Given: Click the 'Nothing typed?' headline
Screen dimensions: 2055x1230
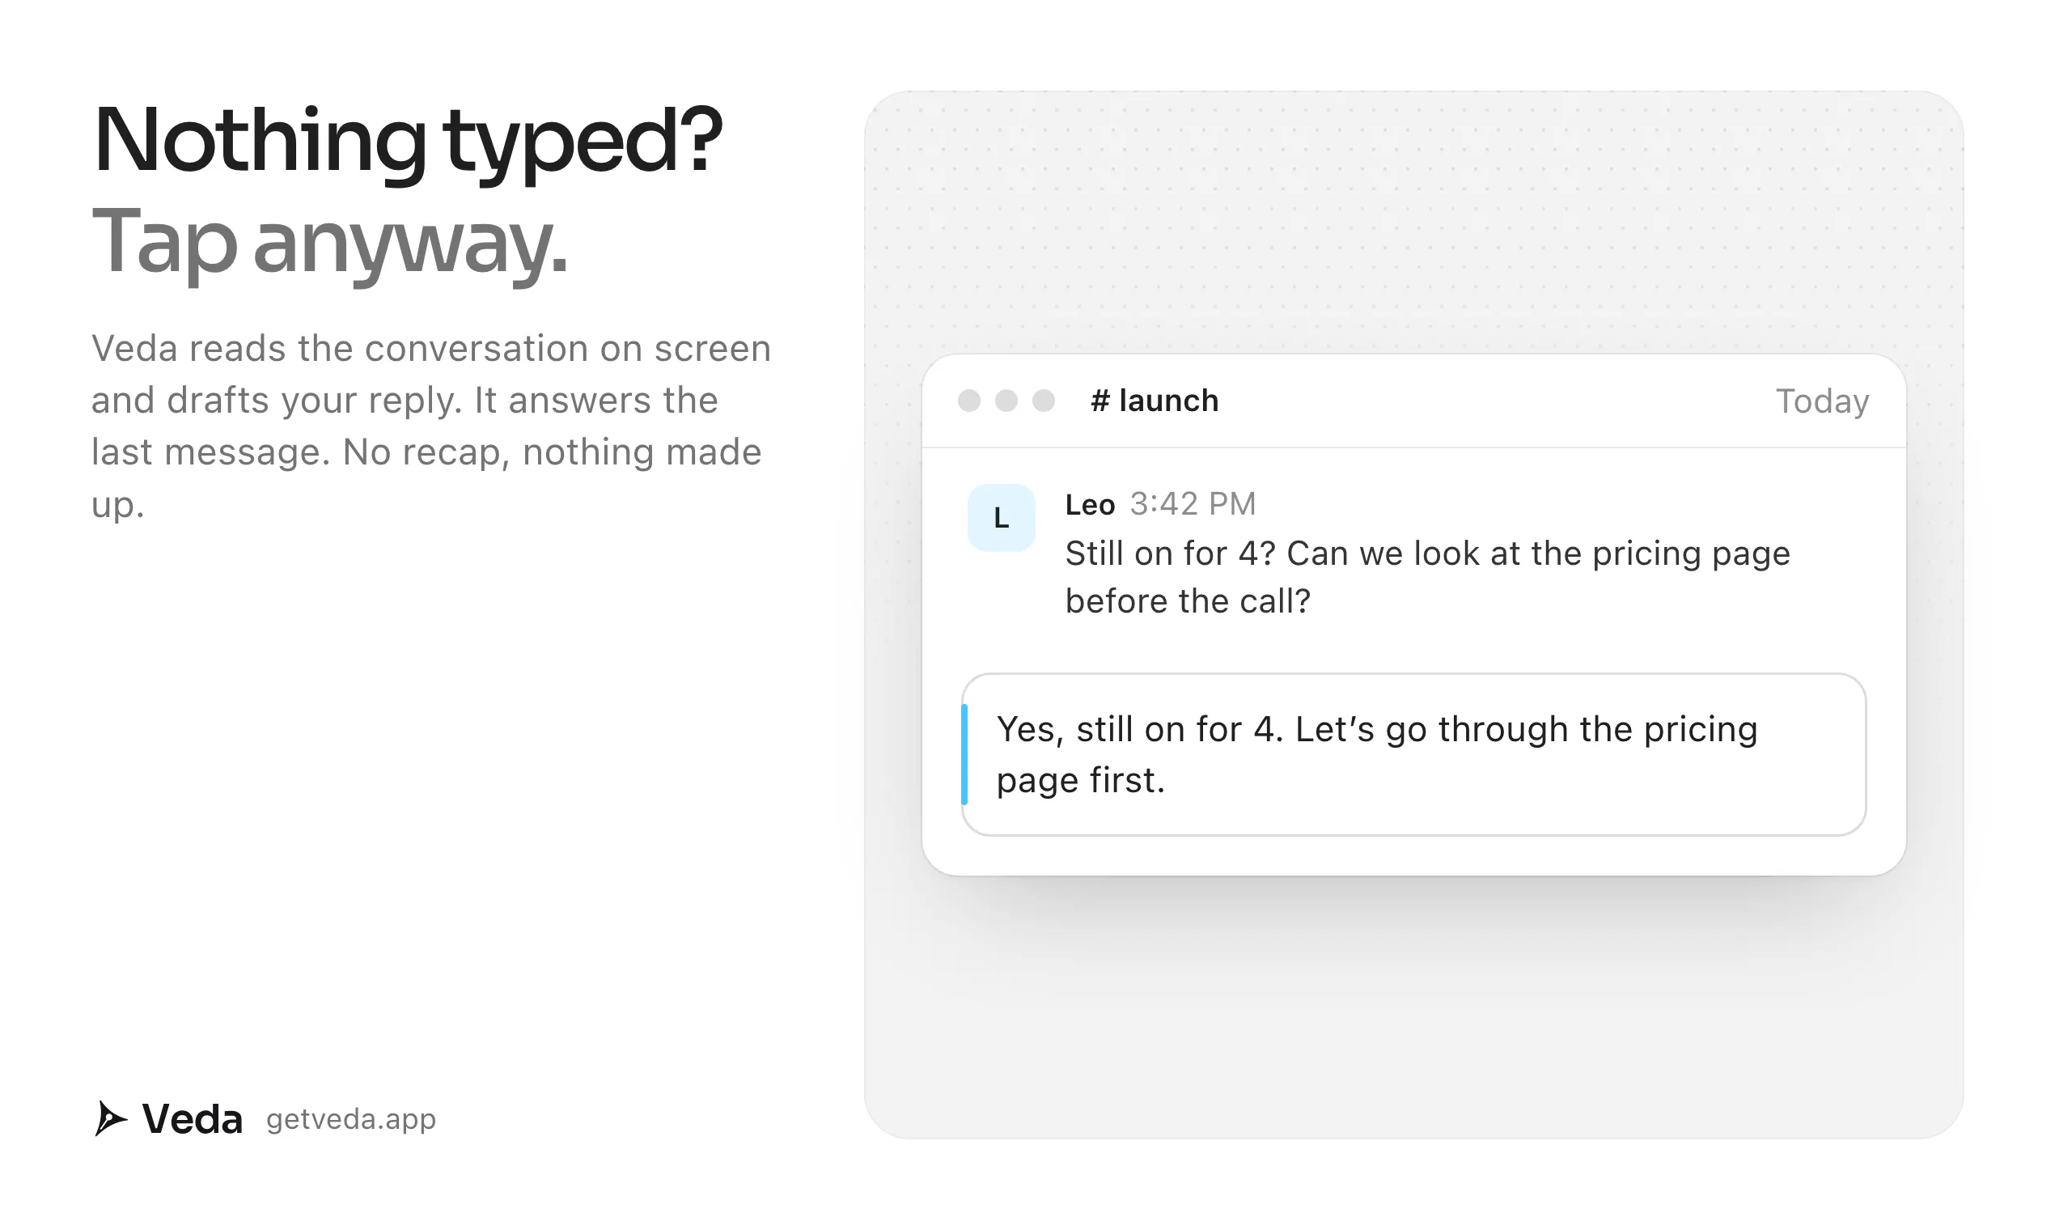Looking at the screenshot, I should [408, 141].
